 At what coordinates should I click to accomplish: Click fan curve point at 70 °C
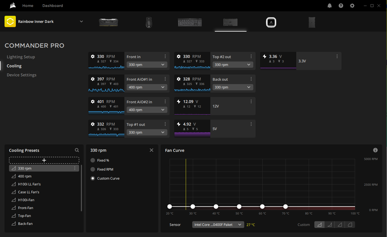point(286,207)
